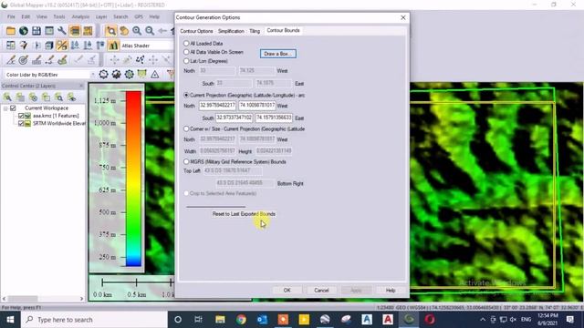The height and width of the screenshot is (328, 584).
Task: Click the Lidar triangle icon
Action: click(x=155, y=75)
